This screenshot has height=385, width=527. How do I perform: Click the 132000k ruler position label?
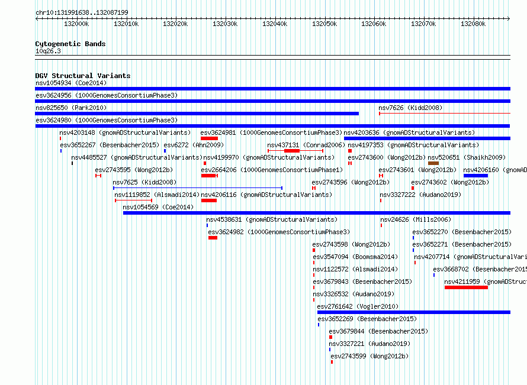click(x=76, y=24)
